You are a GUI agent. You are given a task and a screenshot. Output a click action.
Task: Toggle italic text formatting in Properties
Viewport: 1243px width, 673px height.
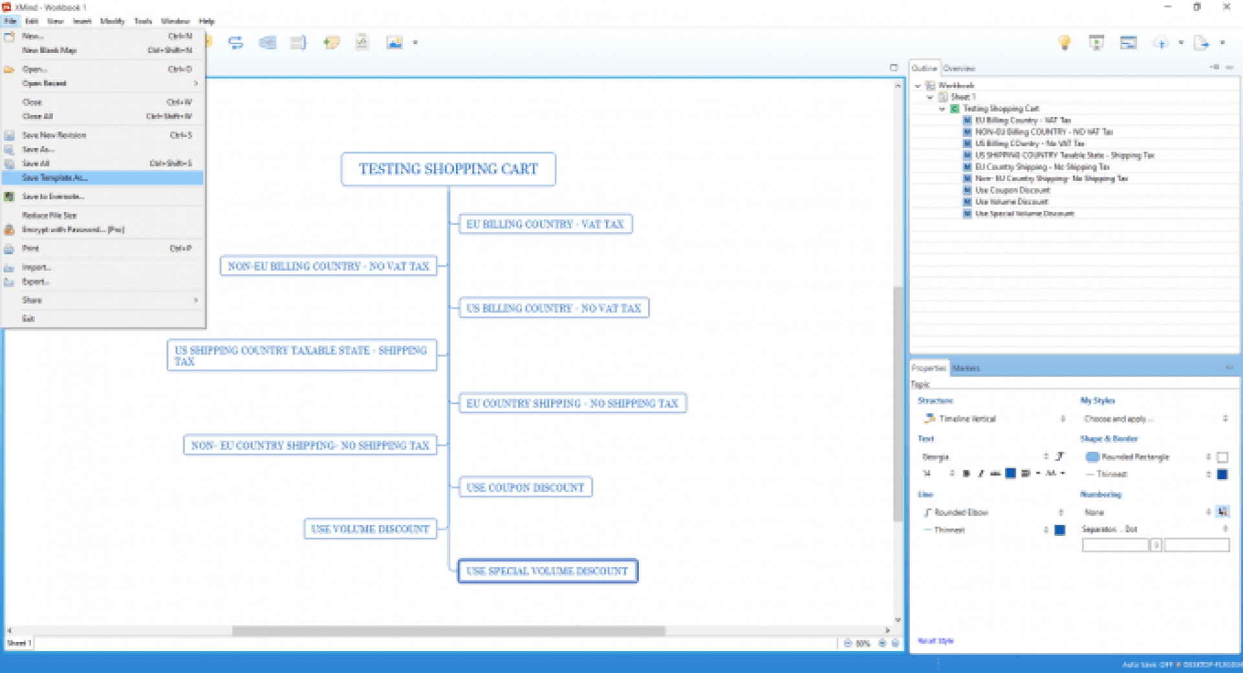coord(981,474)
